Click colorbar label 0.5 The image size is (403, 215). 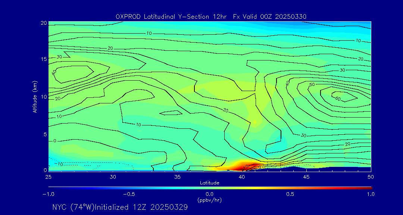click(x=290, y=194)
